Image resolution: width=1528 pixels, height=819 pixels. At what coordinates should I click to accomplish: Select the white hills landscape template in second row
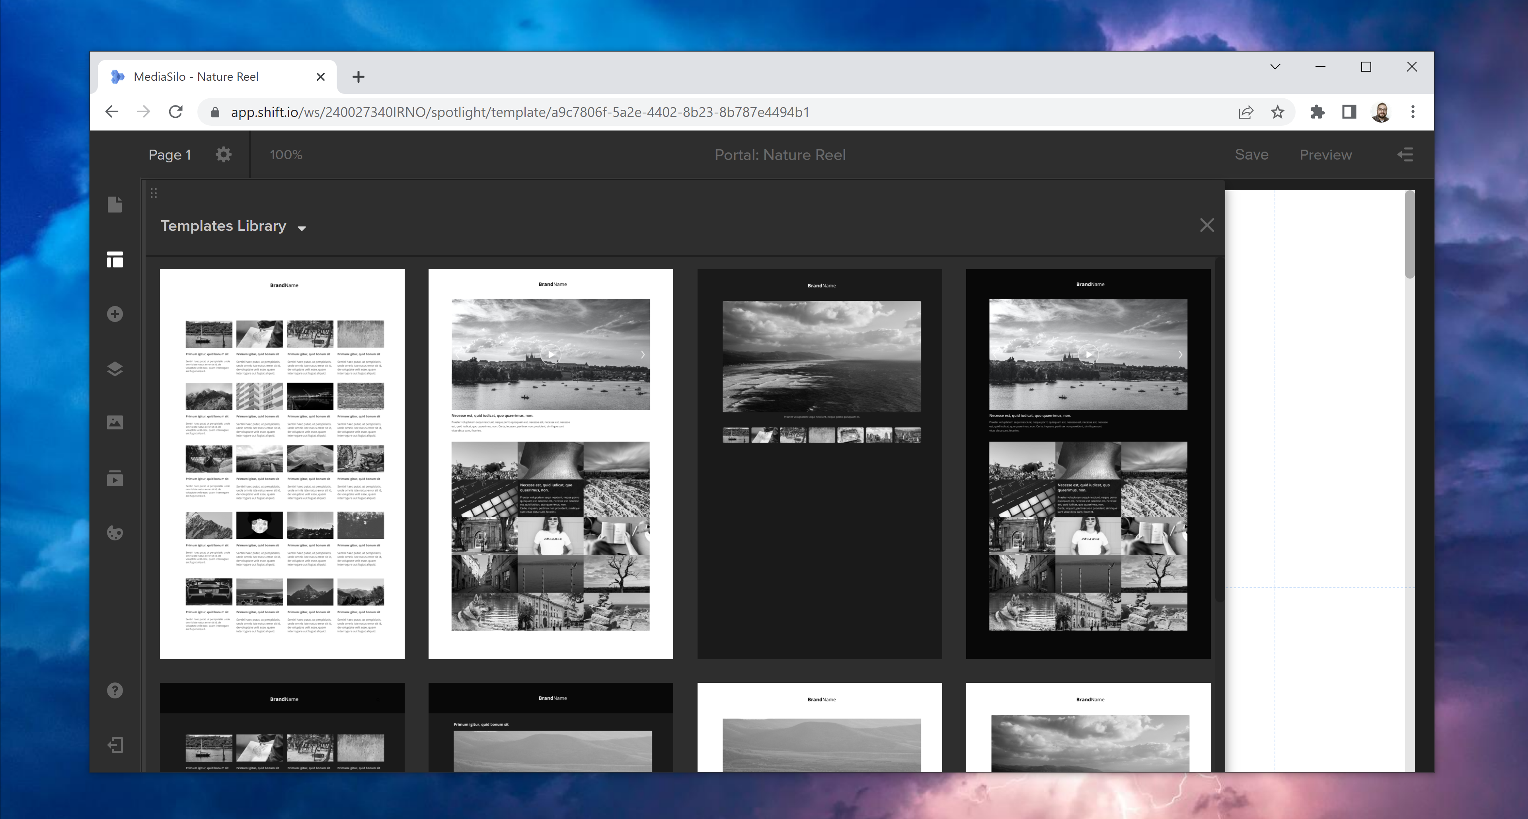point(820,727)
